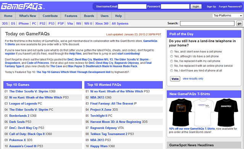Open the register link in intro text
This screenshot has width=244, height=149.
10,54
